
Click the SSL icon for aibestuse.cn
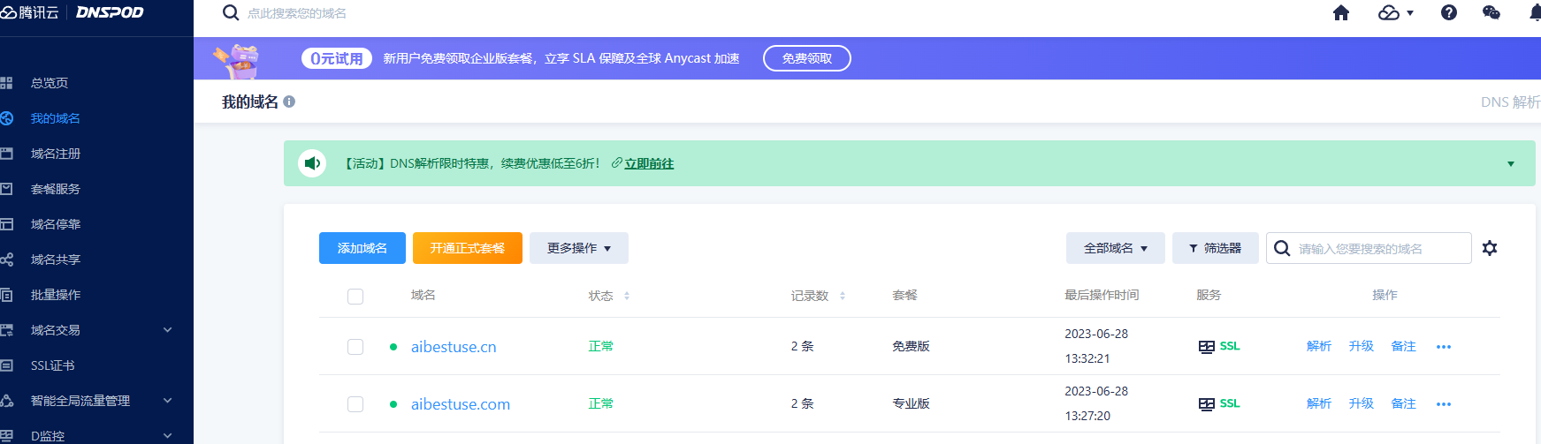1220,346
